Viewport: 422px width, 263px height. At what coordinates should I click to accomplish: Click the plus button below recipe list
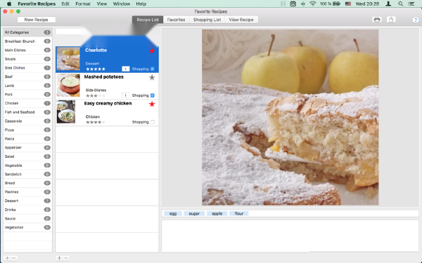point(59,258)
